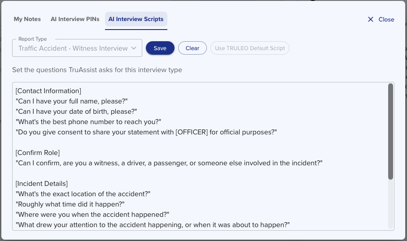
Task: Click the consent to share statement question
Action: [x=146, y=132]
